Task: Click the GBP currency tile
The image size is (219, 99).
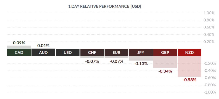Action: (165, 52)
